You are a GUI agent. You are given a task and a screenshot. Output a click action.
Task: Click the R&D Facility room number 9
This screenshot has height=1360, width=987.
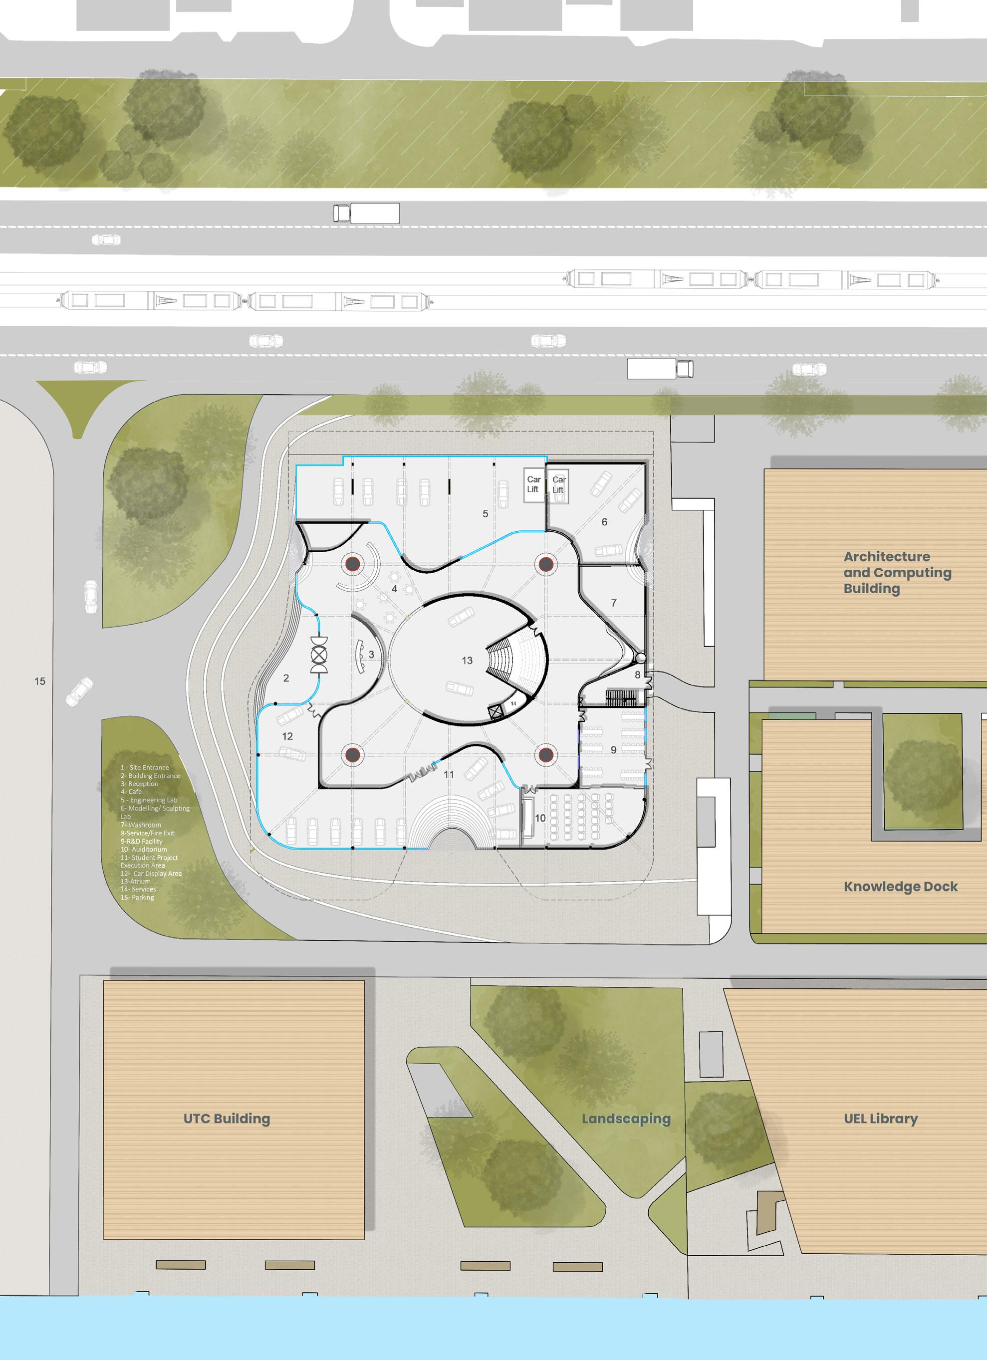(613, 749)
